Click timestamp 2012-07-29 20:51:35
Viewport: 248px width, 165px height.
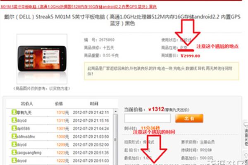[91, 153]
